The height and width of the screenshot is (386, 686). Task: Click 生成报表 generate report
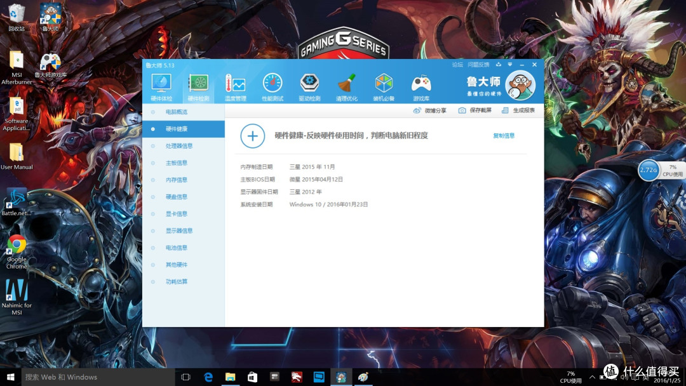click(518, 110)
